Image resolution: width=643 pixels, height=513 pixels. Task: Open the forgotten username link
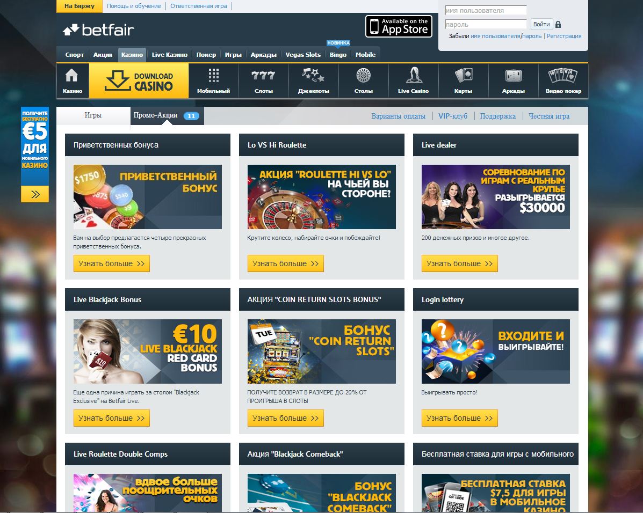click(495, 36)
